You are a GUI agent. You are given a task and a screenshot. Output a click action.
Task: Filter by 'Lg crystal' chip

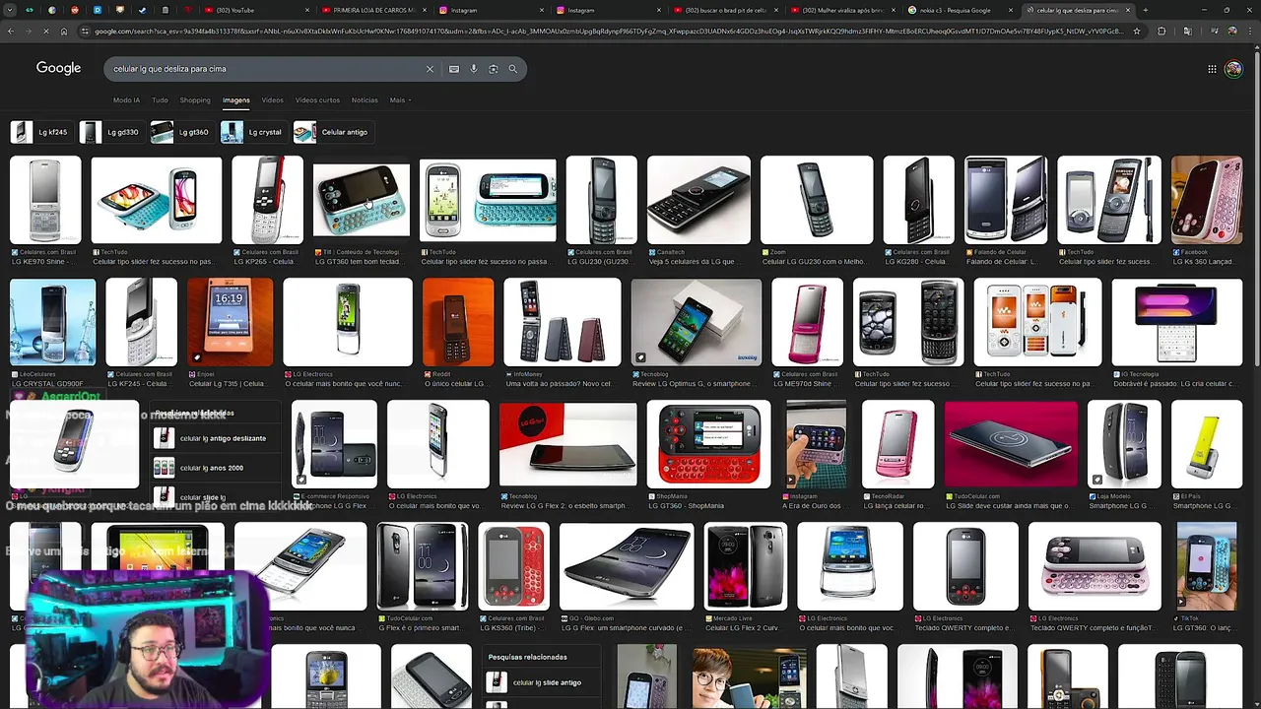coord(252,132)
